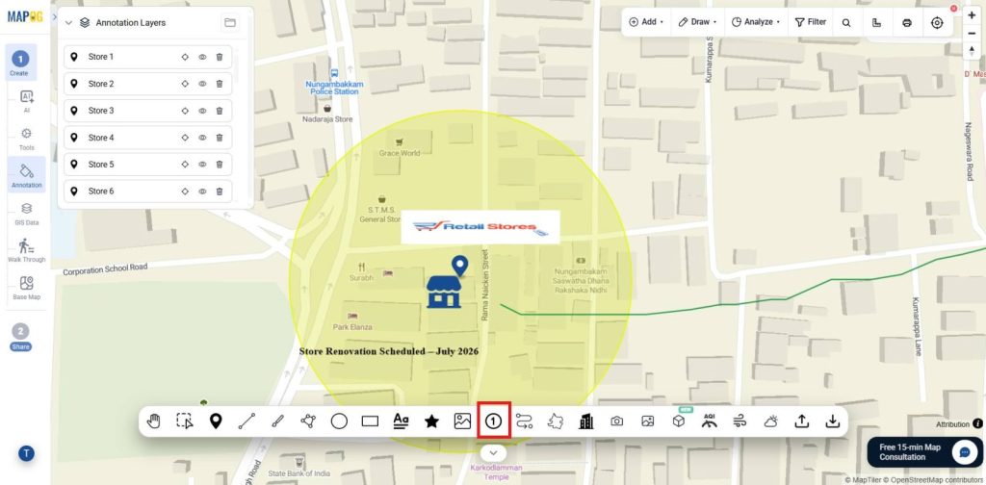The width and height of the screenshot is (986, 485).
Task: Toggle visibility of Store 6 layer
Action: (x=202, y=191)
